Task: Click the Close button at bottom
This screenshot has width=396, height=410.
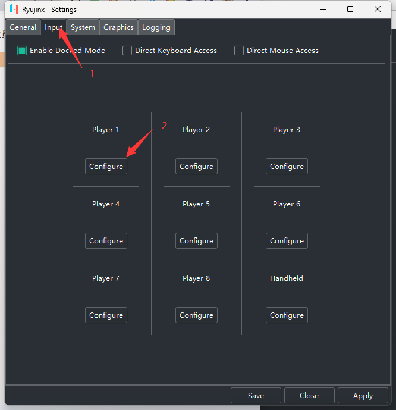Action: pos(309,395)
